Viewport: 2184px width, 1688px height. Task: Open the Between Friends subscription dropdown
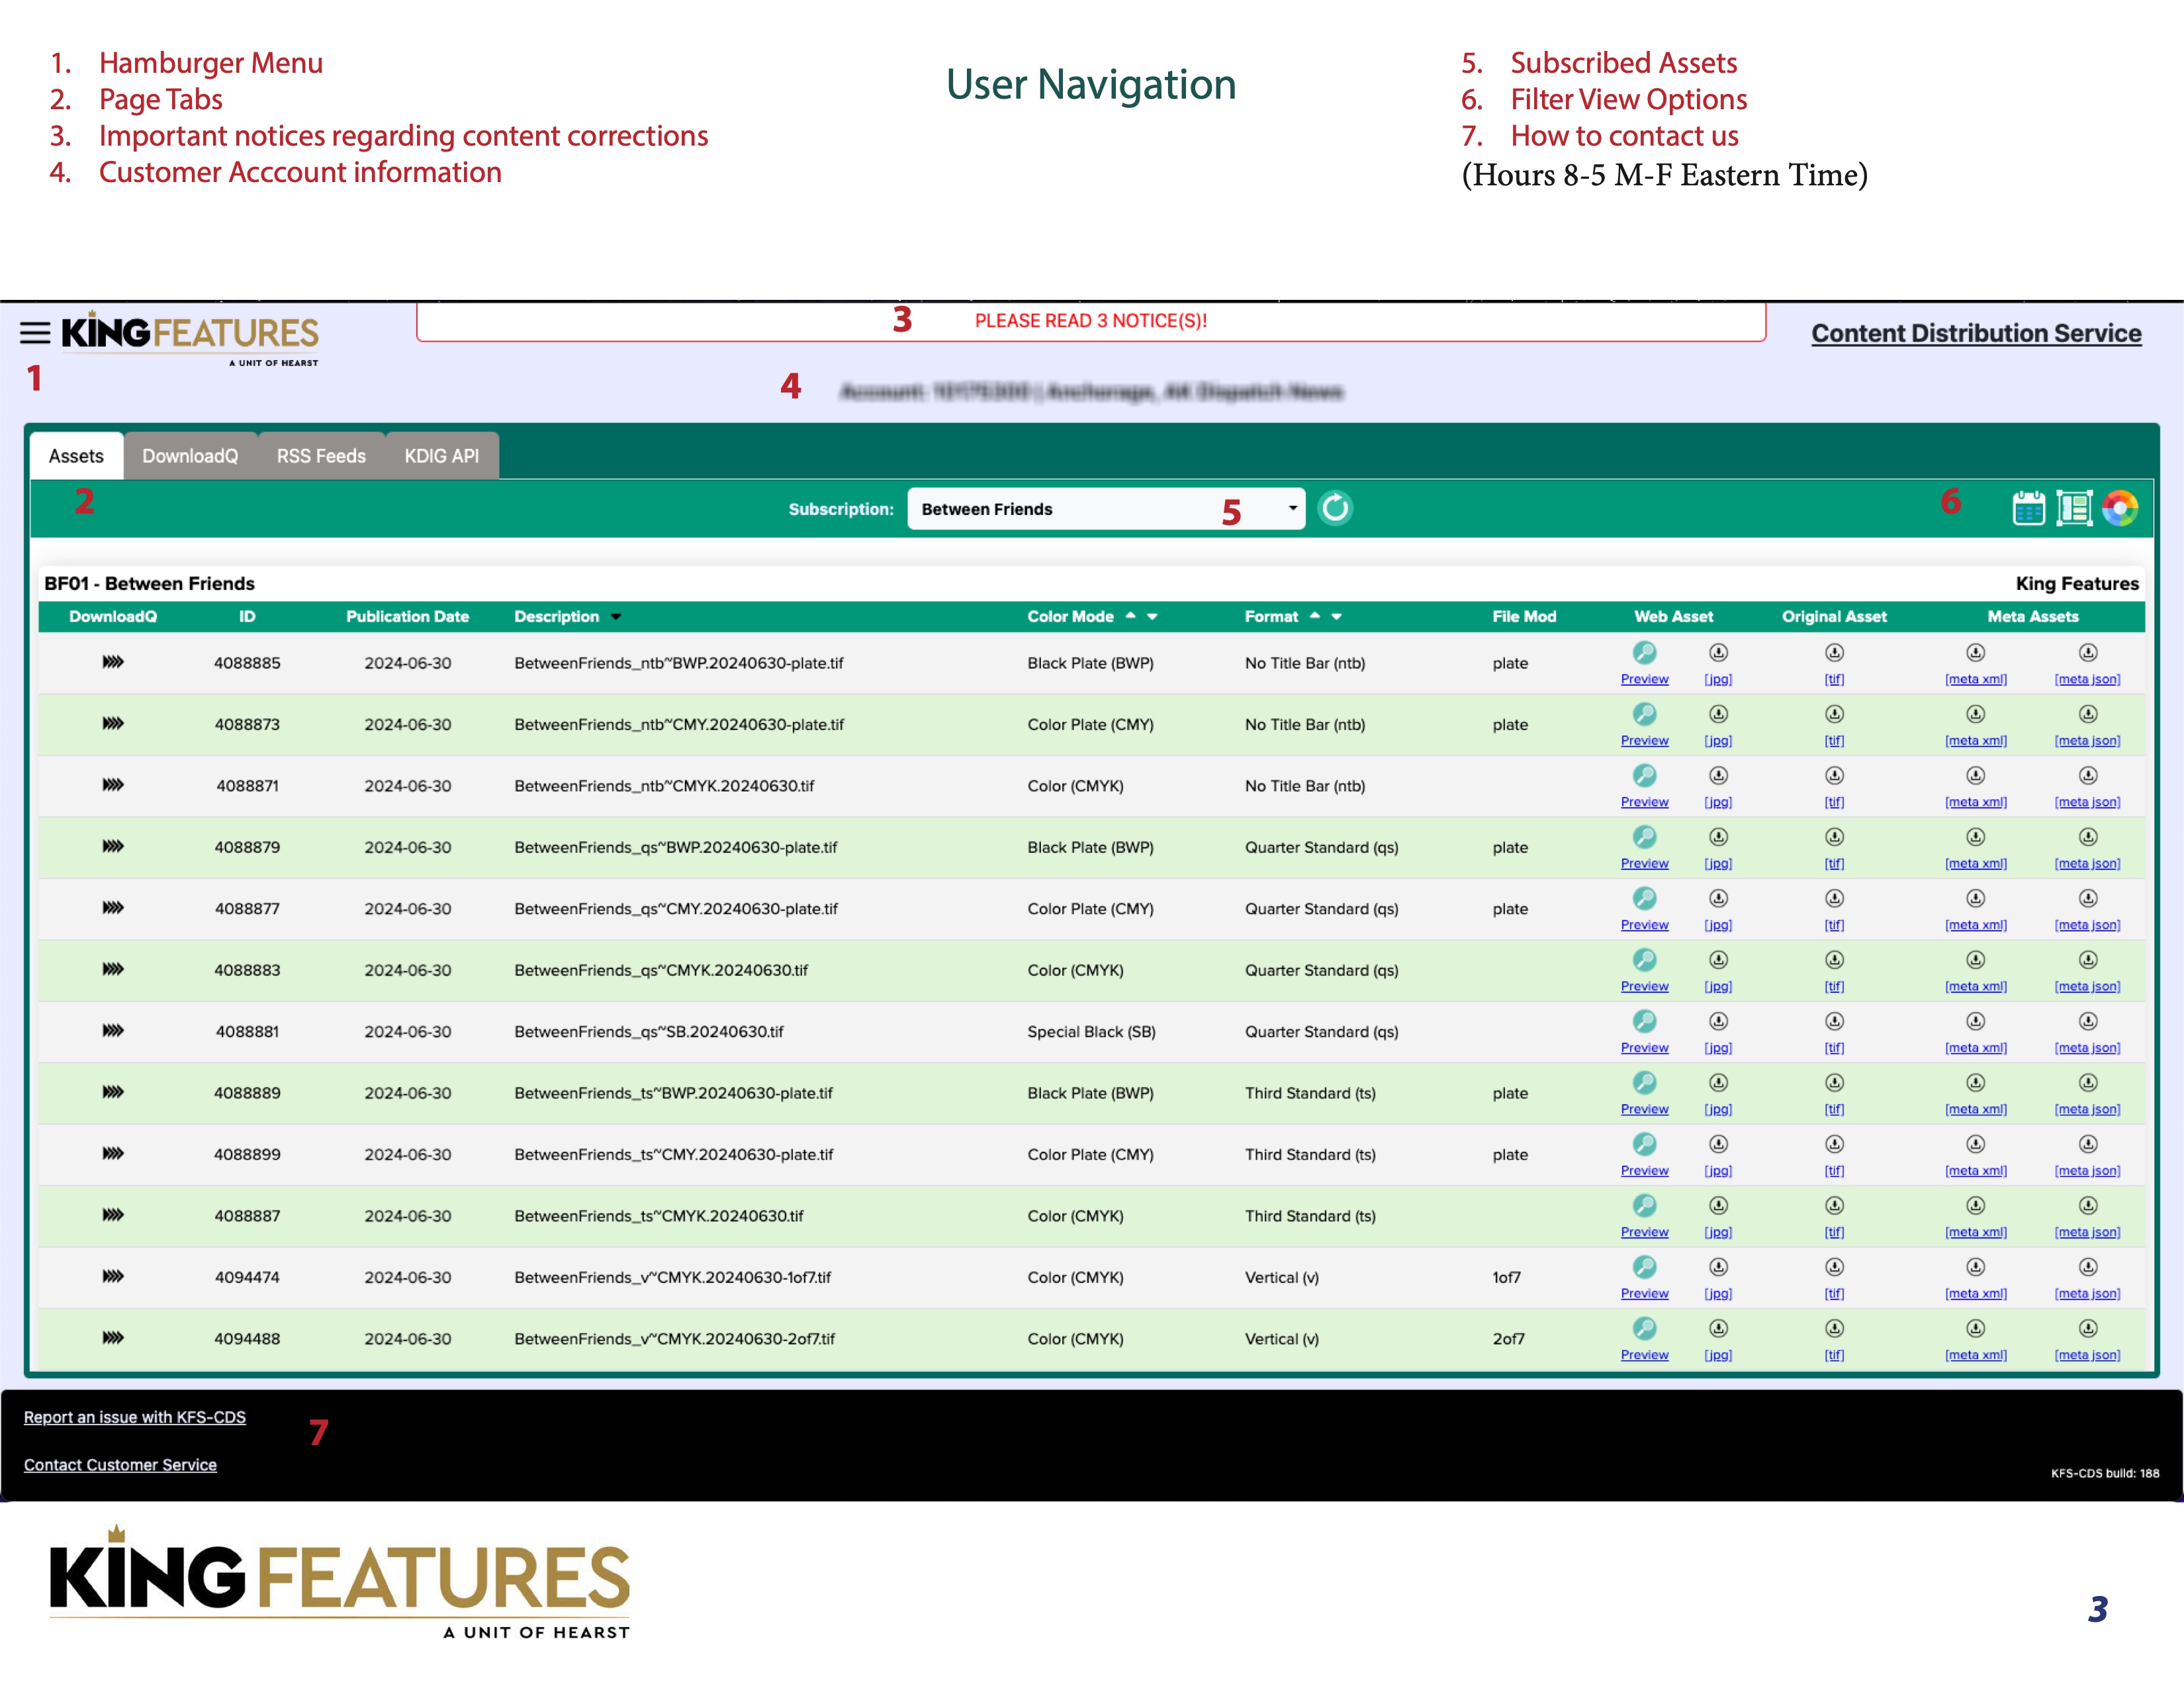pos(1105,509)
